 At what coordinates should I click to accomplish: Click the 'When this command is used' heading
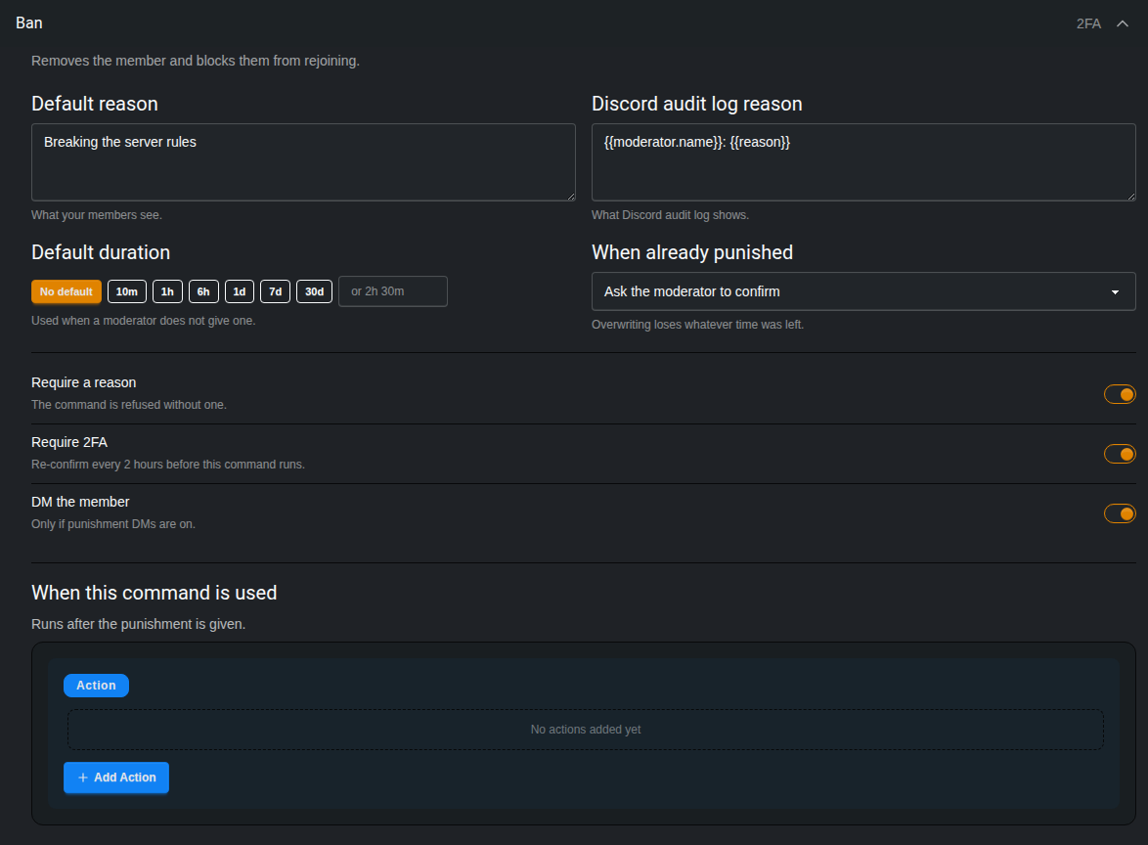(x=155, y=593)
